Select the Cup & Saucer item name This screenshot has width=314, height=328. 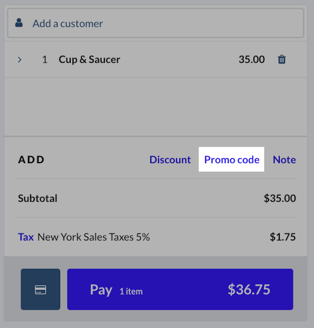[89, 60]
